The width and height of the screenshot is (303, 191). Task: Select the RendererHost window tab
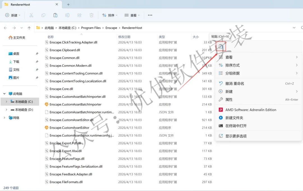click(32, 4)
